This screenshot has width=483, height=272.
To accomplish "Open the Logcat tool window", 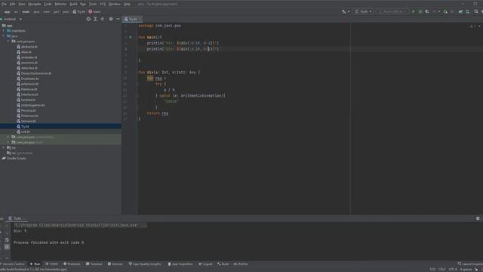I will coord(205,264).
